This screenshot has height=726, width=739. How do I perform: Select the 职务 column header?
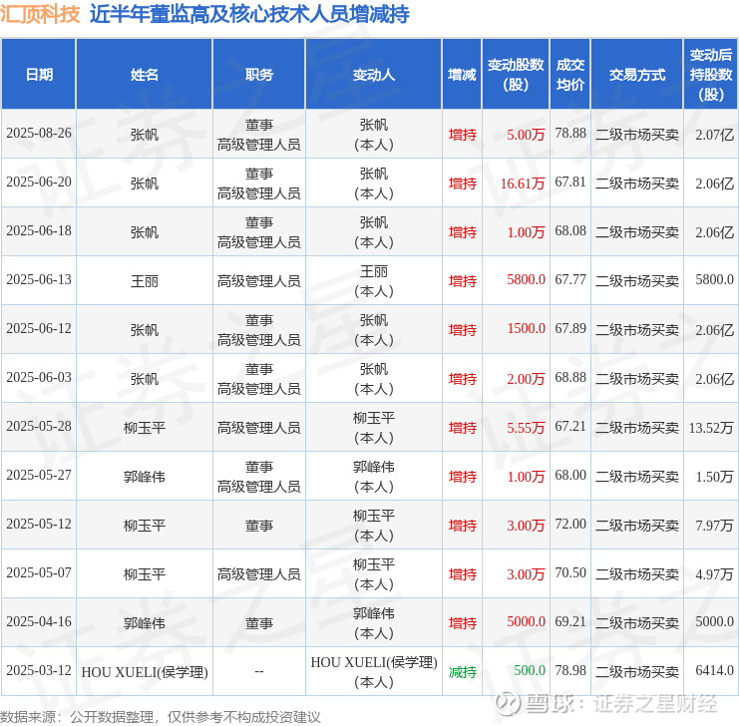[258, 75]
